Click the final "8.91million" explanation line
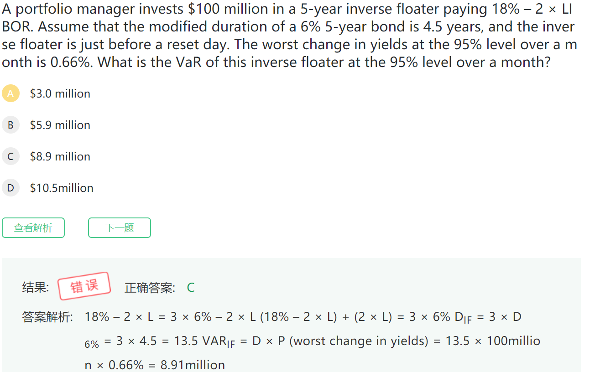 pos(155,365)
